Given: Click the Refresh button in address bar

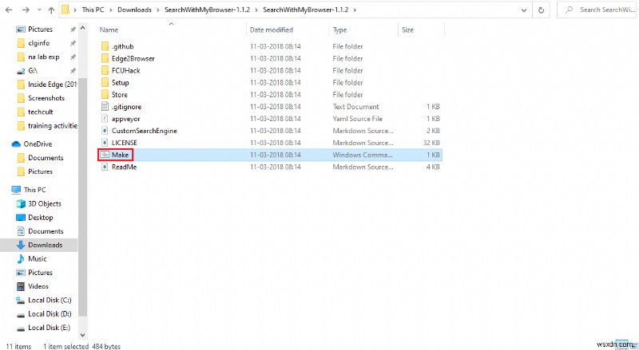Looking at the screenshot, I should [x=541, y=10].
